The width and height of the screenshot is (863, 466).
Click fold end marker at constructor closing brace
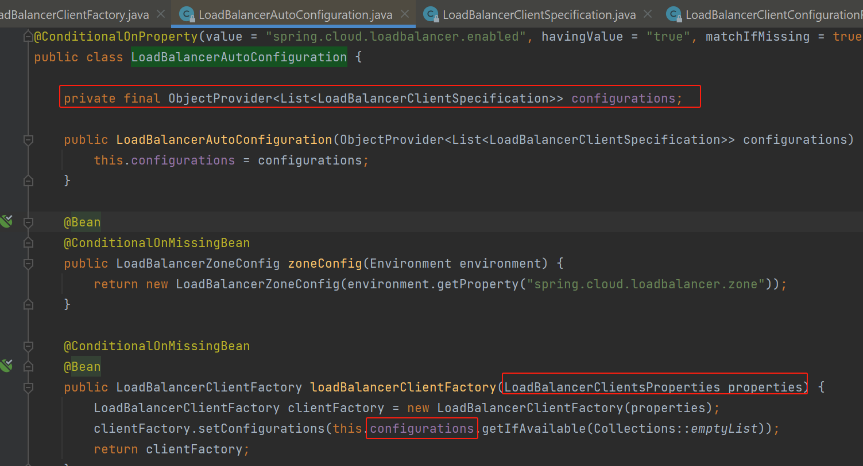coord(28,181)
